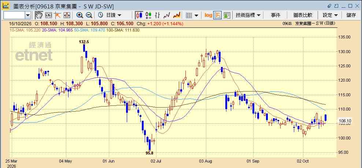The image size is (362, 168).
Task: Open the stock code combo box dropdown arrow
Action: point(28,15)
